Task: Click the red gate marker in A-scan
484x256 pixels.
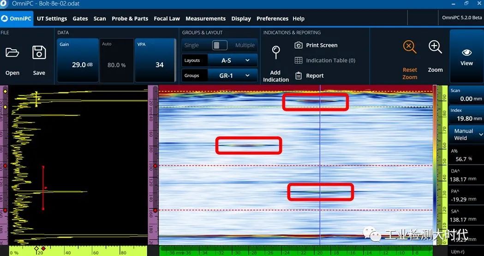Action: (43, 188)
